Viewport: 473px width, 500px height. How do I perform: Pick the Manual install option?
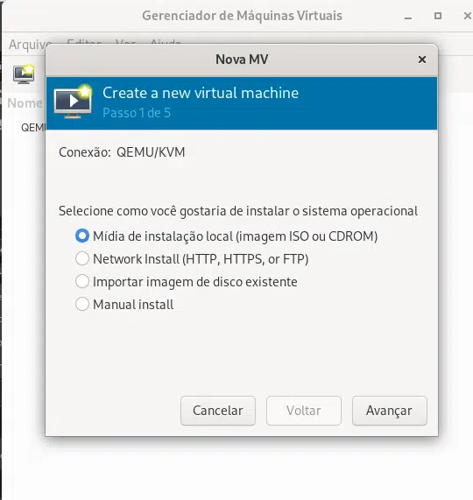click(124, 305)
